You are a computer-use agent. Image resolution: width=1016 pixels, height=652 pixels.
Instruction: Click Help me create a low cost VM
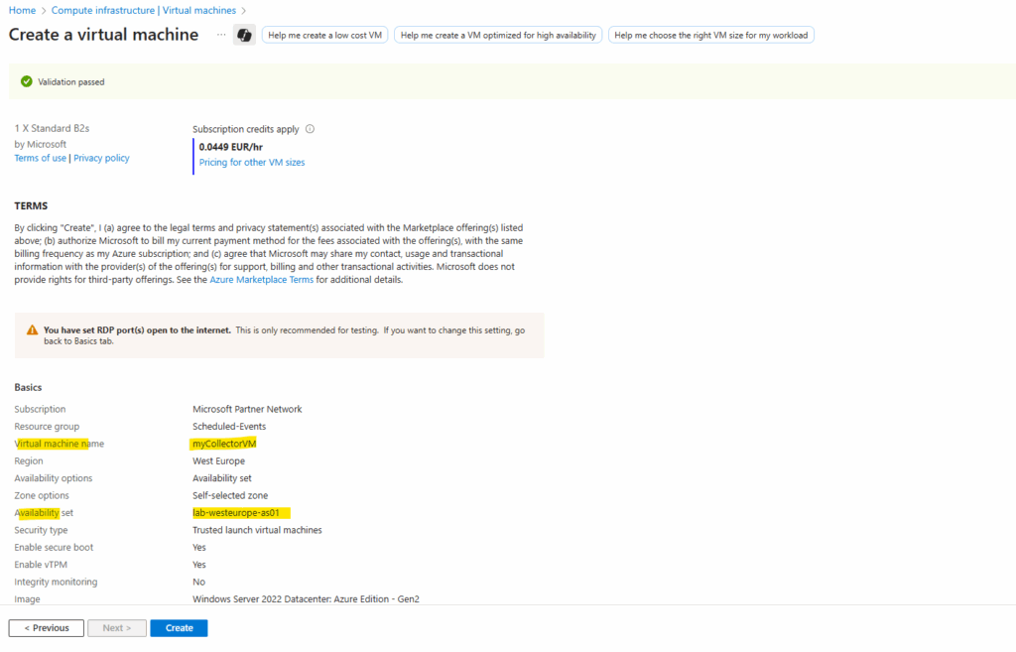click(x=324, y=35)
